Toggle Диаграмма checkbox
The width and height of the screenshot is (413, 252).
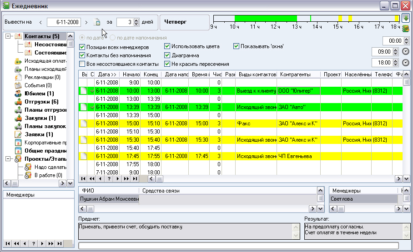(x=167, y=55)
